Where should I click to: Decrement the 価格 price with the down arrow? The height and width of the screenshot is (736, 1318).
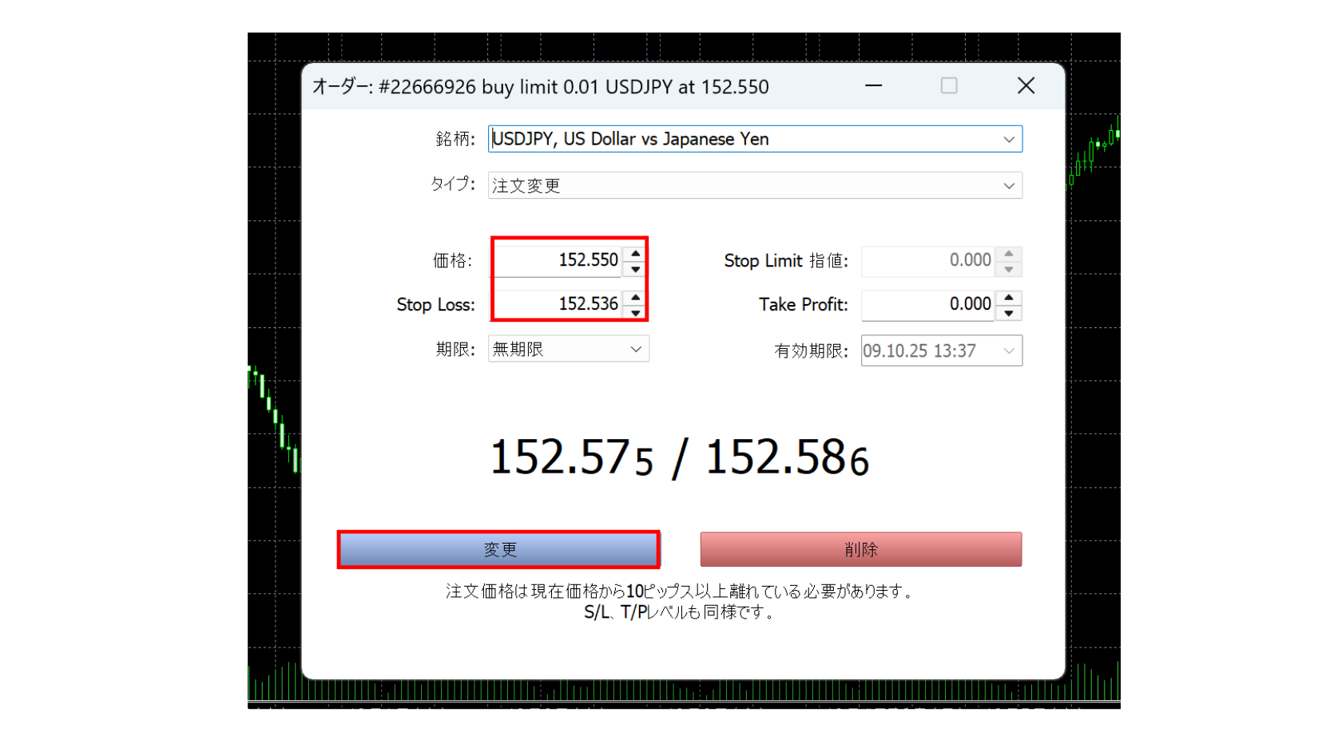pyautogui.click(x=634, y=268)
